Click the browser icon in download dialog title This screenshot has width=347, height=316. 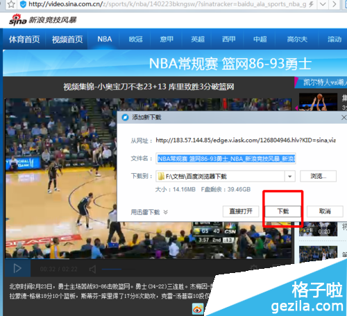click(x=125, y=117)
